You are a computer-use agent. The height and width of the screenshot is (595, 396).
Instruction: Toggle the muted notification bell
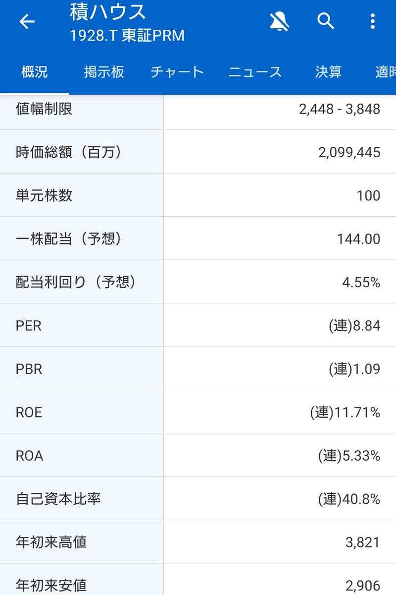point(279,21)
